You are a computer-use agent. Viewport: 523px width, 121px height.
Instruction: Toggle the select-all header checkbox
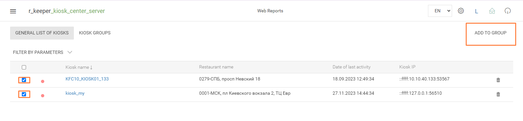24,67
